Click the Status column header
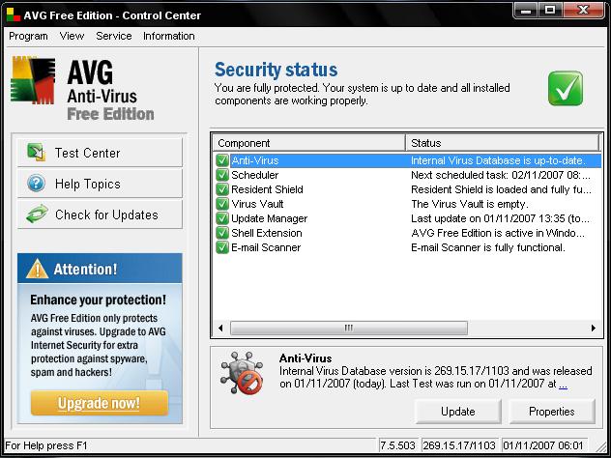 tap(503, 143)
